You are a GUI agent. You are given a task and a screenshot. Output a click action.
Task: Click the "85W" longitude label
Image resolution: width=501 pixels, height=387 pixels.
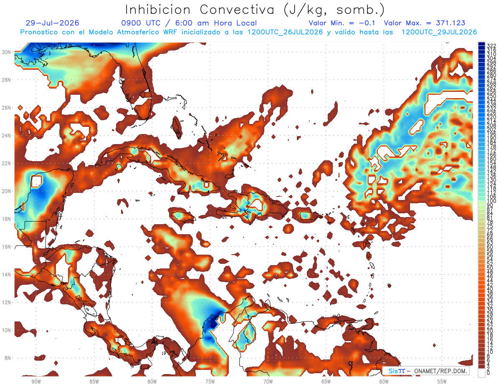click(x=94, y=382)
